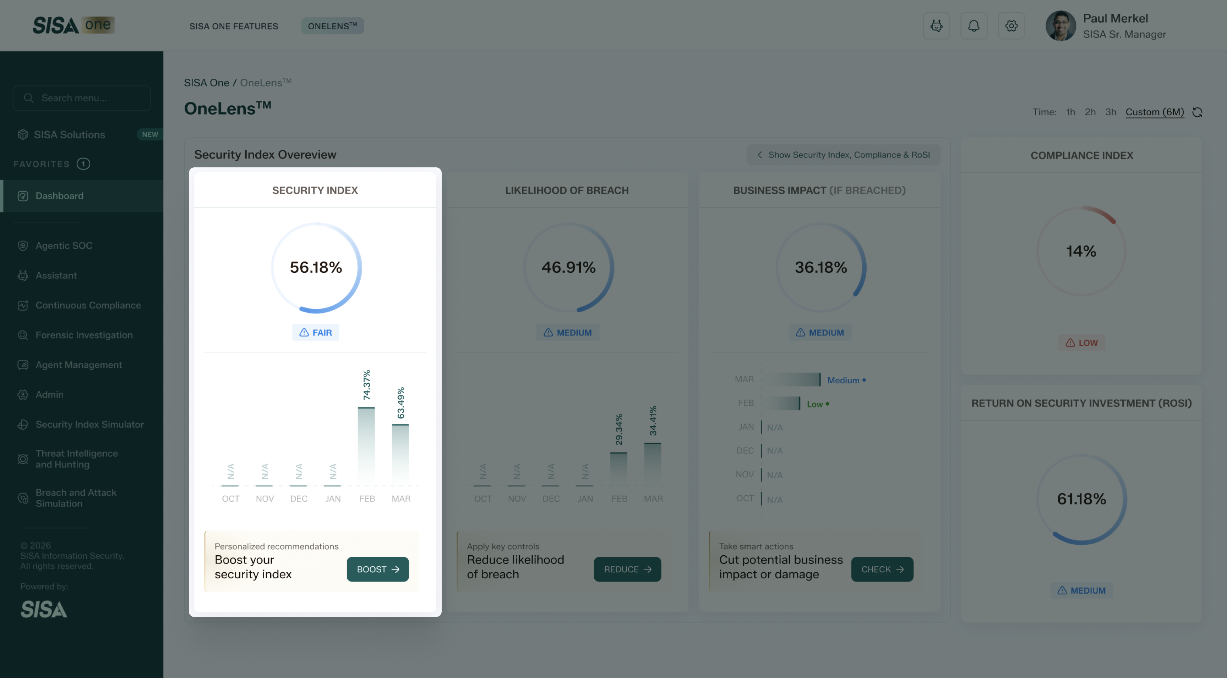This screenshot has height=678, width=1227.
Task: Click the refresh icon beside Custom (6M)
Action: click(x=1197, y=112)
